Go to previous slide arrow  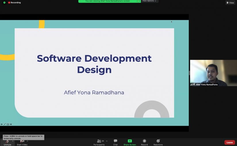[1, 124]
